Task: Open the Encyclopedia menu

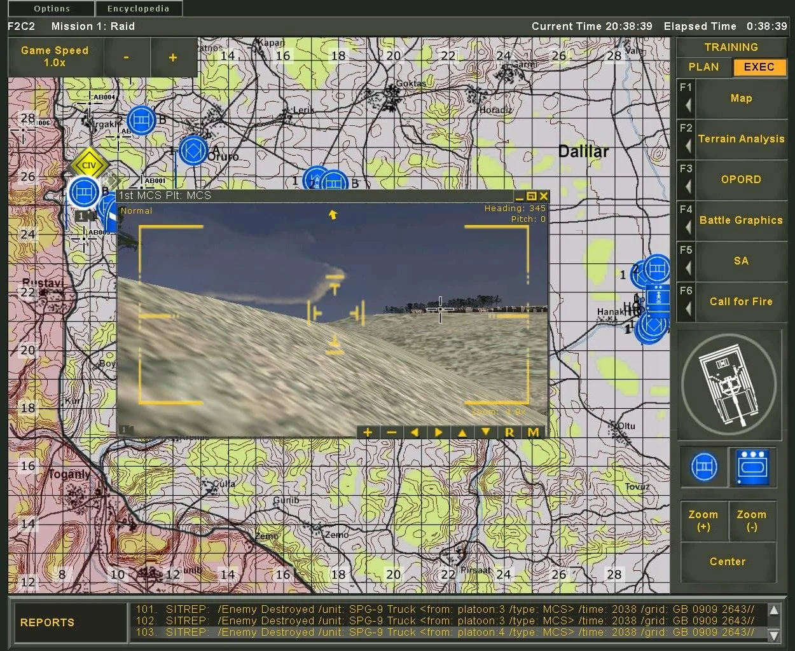Action: tap(138, 9)
